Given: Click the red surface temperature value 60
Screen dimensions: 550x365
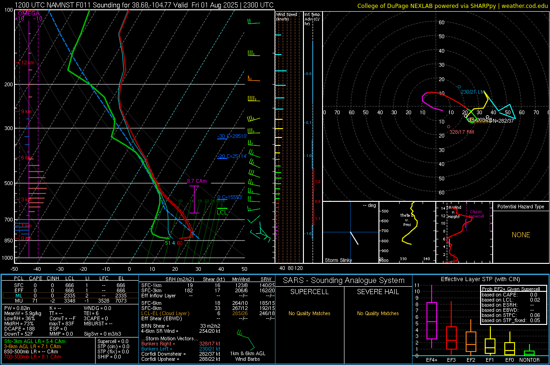Looking at the screenshot, I should pos(179,243).
